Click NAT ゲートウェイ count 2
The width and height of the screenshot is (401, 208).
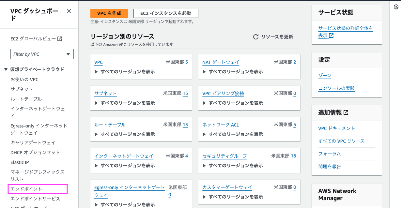point(295,62)
